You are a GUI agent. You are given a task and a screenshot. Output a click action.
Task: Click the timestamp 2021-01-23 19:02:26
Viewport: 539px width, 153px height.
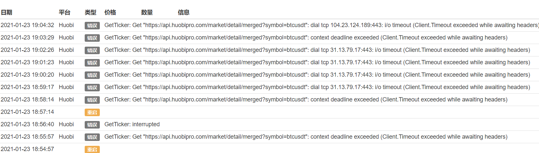pyautogui.click(x=27, y=50)
